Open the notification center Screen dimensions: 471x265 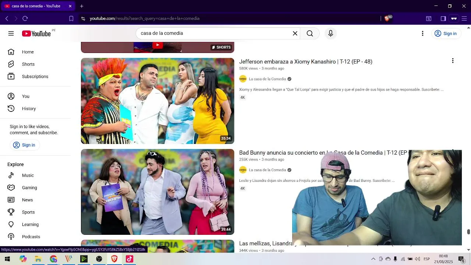461,259
